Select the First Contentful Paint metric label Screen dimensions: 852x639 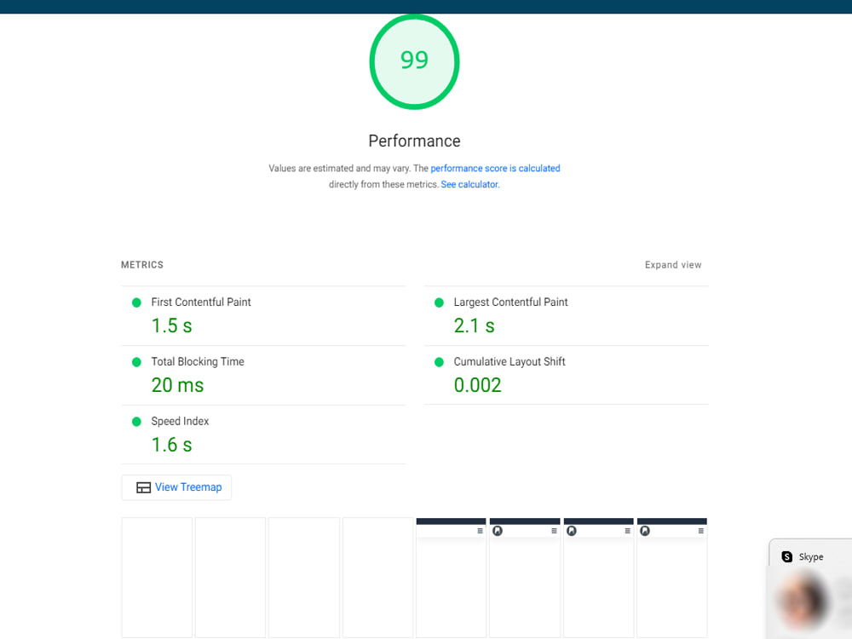201,302
